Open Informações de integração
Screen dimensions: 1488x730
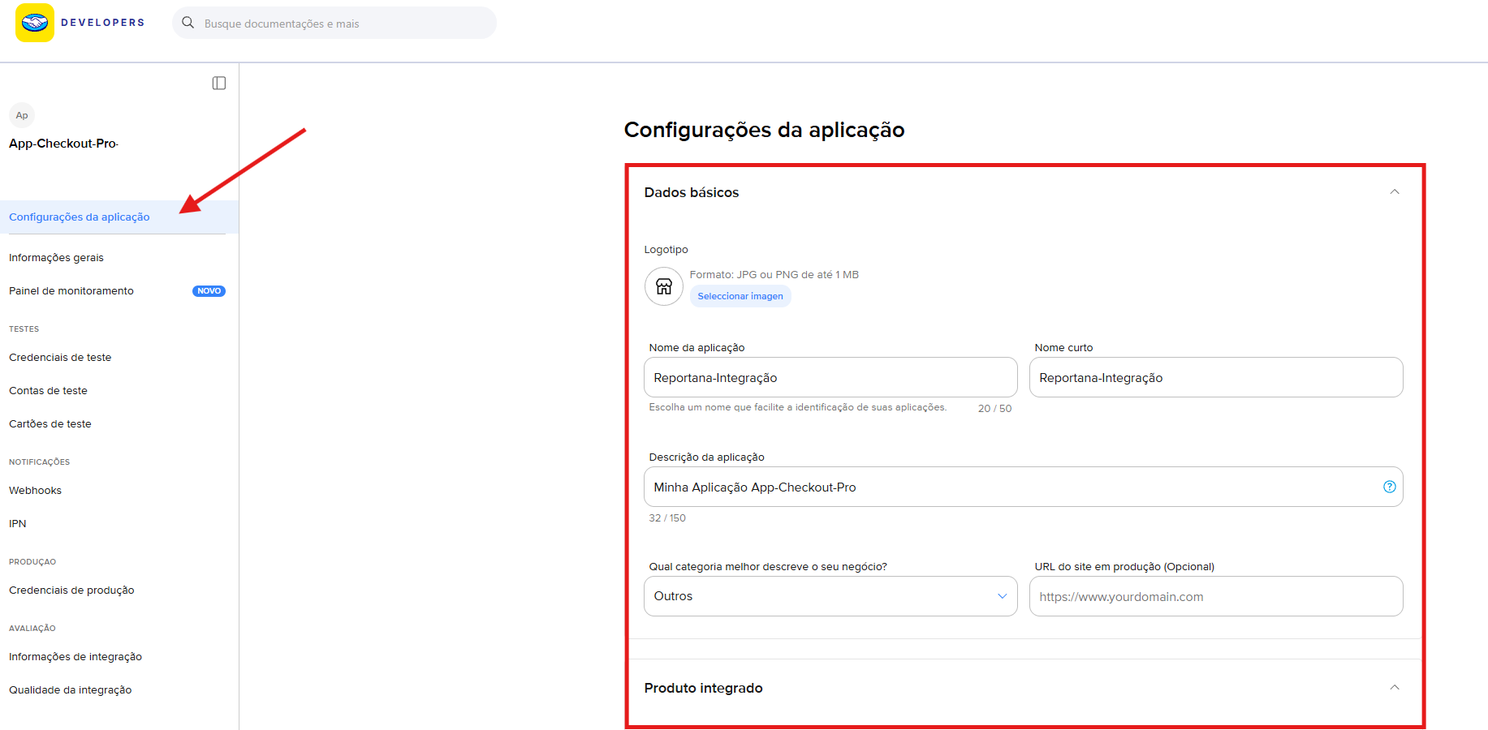(x=75, y=657)
